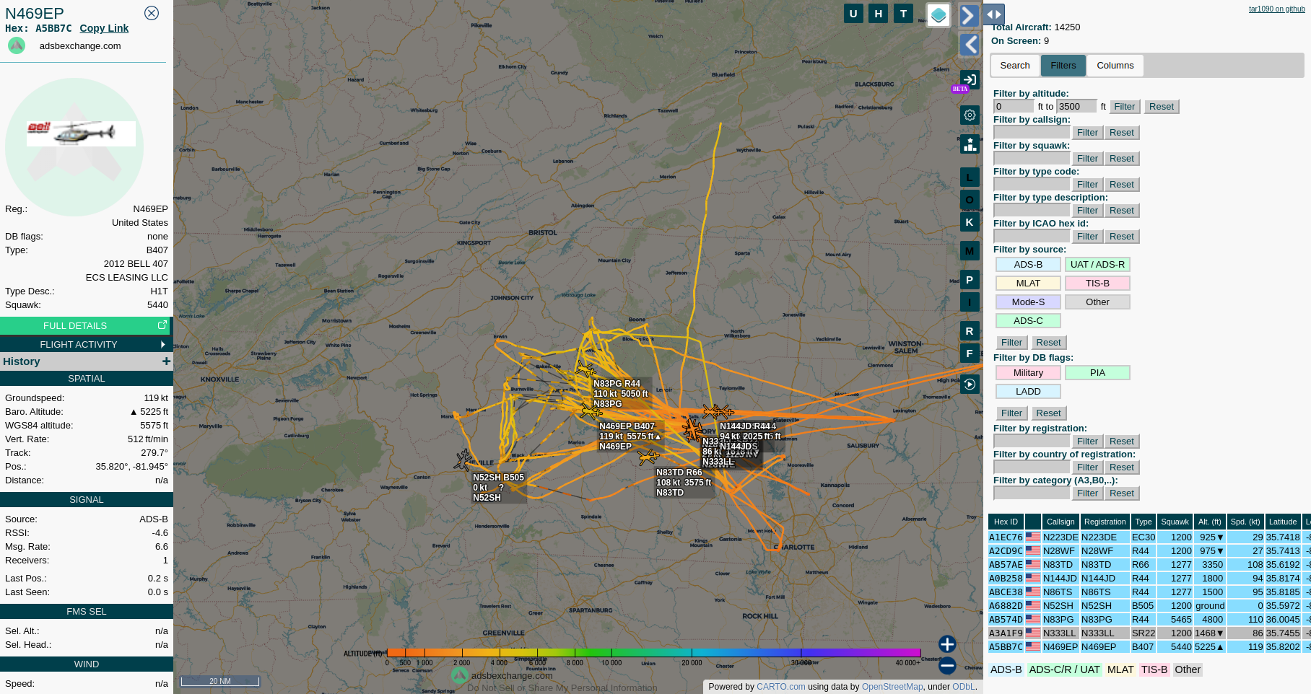Close the N469EP aircraft info panel
1311x694 pixels.
152,13
